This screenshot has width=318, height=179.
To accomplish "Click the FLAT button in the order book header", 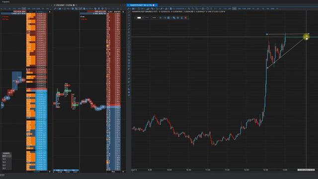I will pyautogui.click(x=110, y=12).
